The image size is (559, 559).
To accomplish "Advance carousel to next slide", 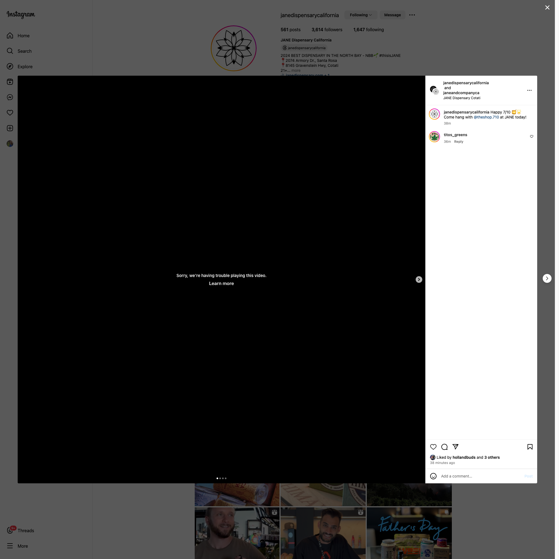I will 419,279.
